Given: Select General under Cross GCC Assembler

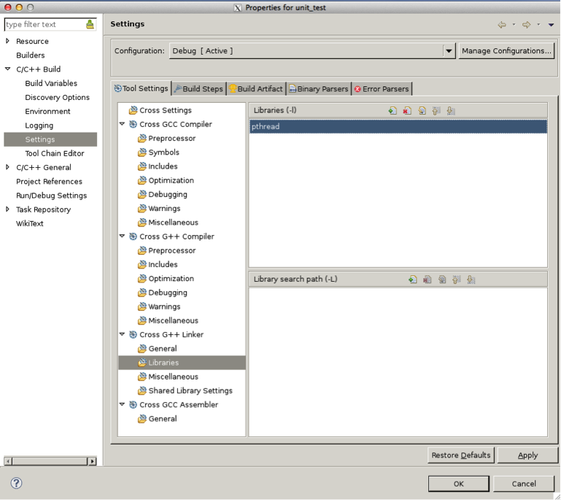Looking at the screenshot, I should coord(163,419).
